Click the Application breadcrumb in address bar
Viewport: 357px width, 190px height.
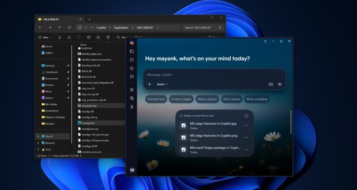pos(121,28)
